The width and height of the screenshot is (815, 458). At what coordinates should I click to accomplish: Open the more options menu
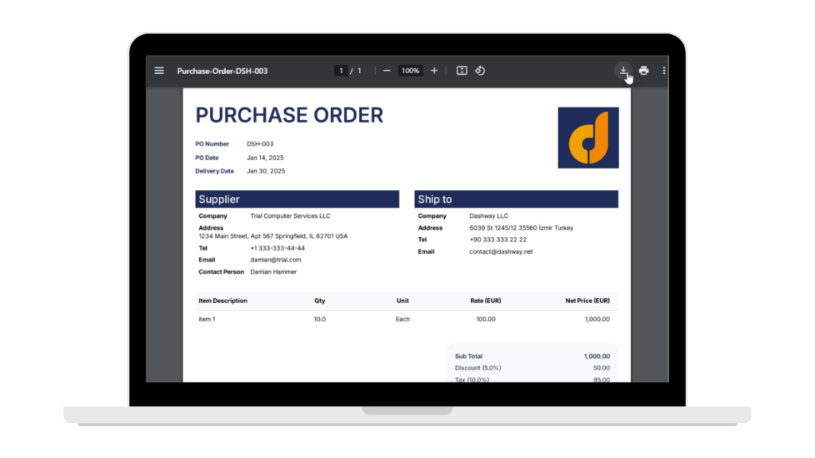665,71
